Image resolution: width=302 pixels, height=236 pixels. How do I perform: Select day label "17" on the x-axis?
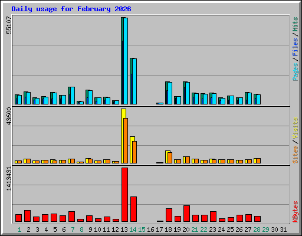159,230
